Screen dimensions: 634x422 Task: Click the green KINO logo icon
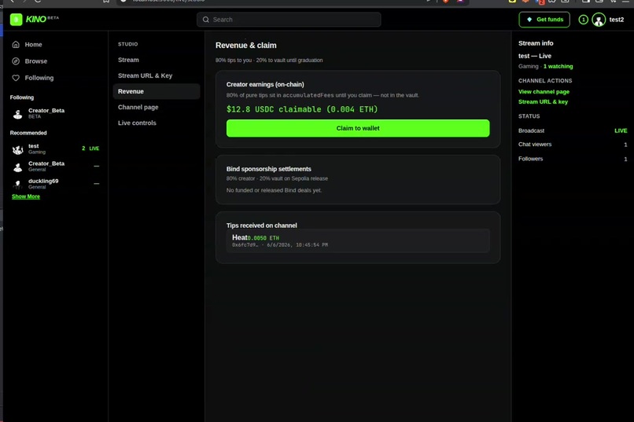(17, 20)
